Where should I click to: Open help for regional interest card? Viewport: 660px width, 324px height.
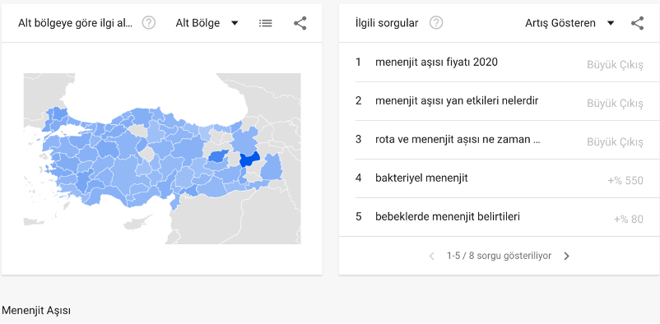pos(149,23)
